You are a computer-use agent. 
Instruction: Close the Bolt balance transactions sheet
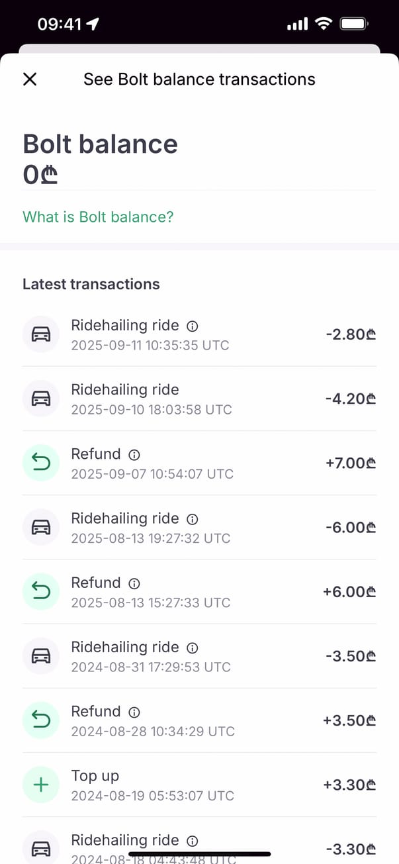tap(30, 79)
